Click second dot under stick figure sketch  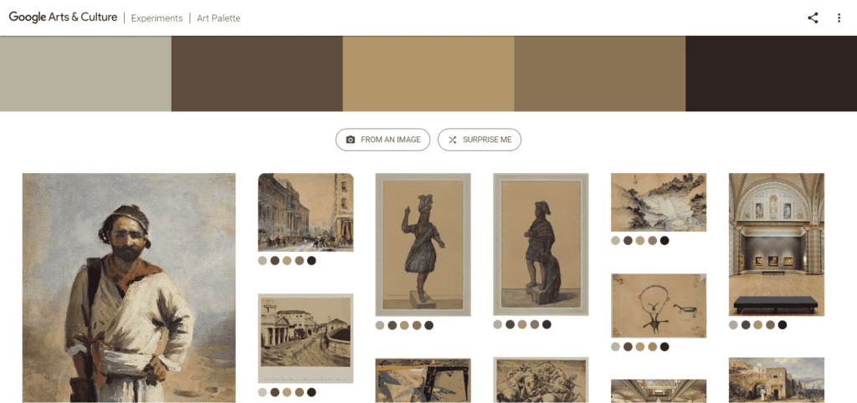(628, 347)
